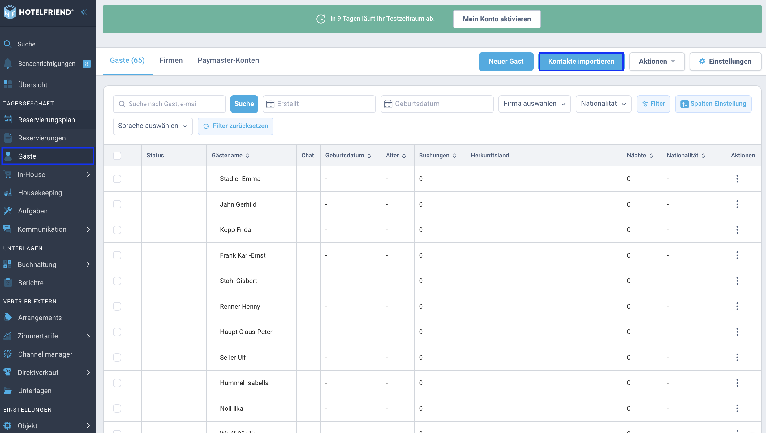
Task: Click the Buchhaltung icon
Action: [x=8, y=264]
